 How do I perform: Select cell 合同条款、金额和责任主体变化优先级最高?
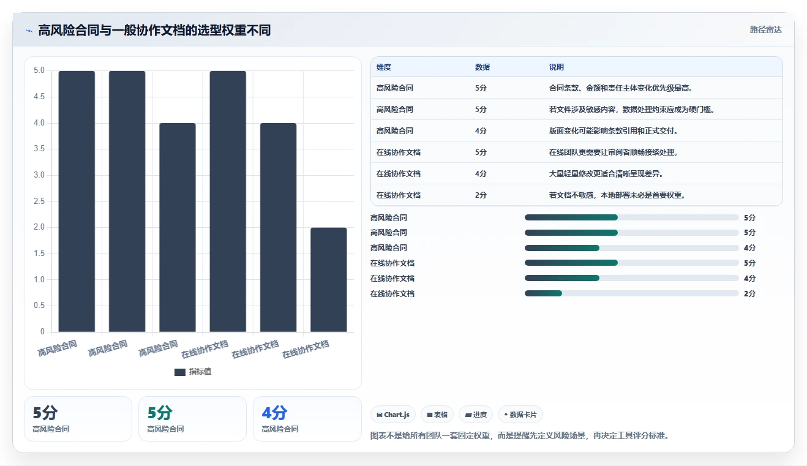point(621,88)
